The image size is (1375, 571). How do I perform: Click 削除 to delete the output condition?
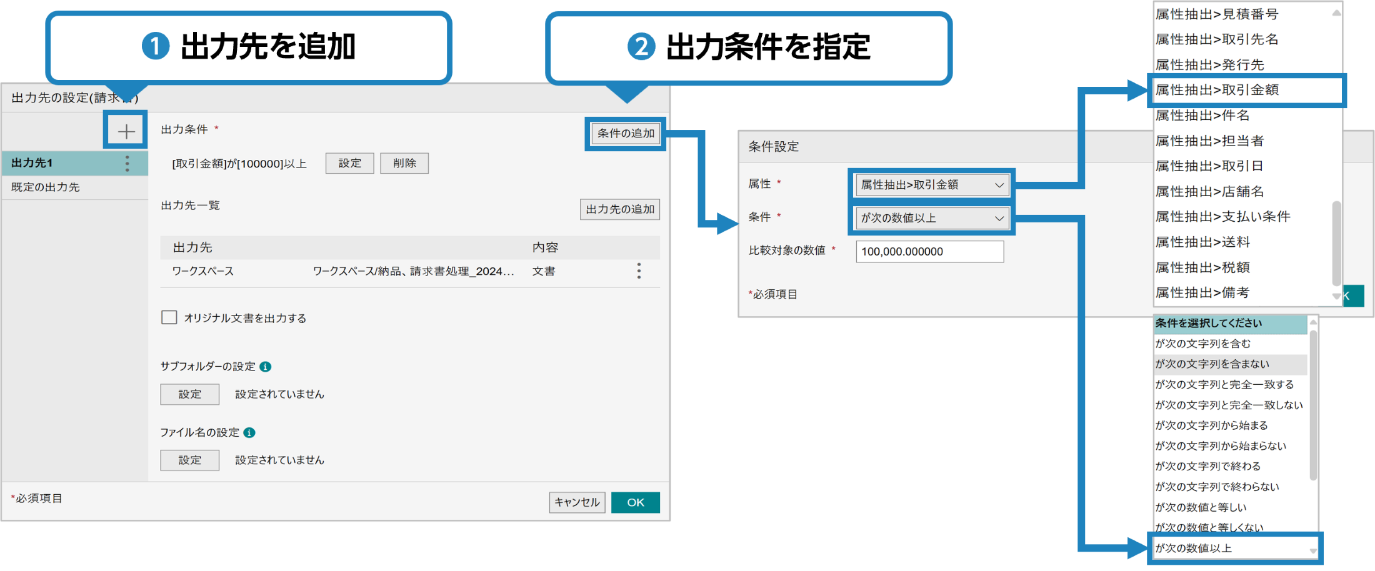click(x=404, y=163)
